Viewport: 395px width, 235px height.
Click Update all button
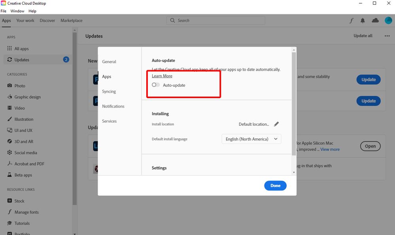(363, 36)
